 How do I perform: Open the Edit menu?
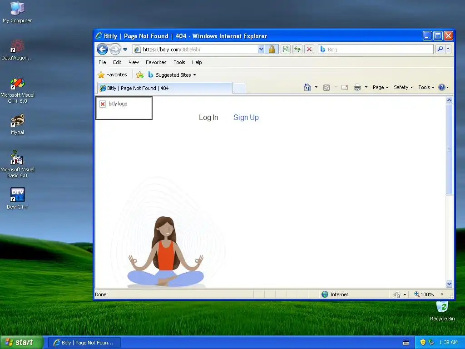coord(117,62)
